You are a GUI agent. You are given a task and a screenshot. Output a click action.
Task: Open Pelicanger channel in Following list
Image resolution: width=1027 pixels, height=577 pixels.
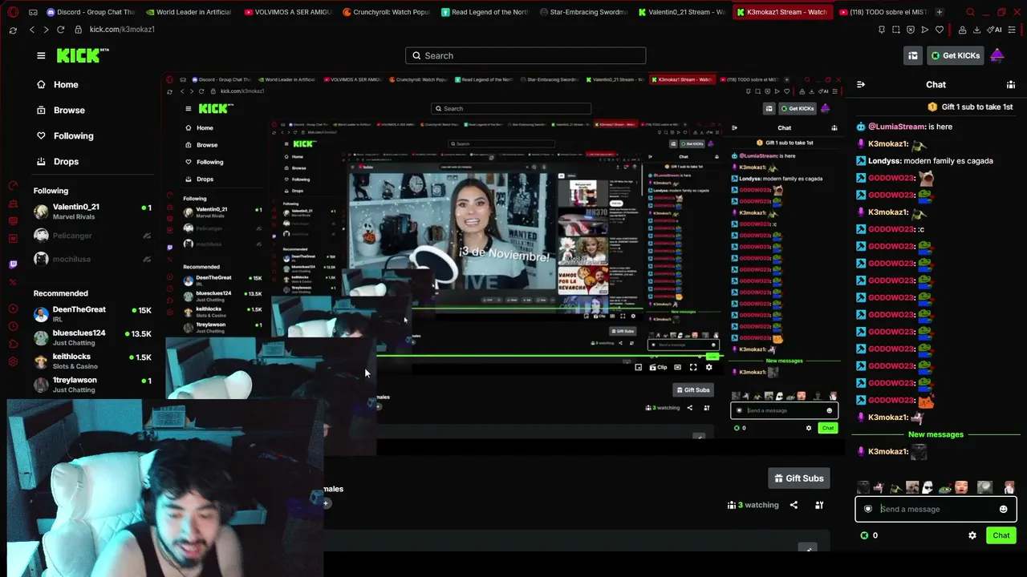92,236
